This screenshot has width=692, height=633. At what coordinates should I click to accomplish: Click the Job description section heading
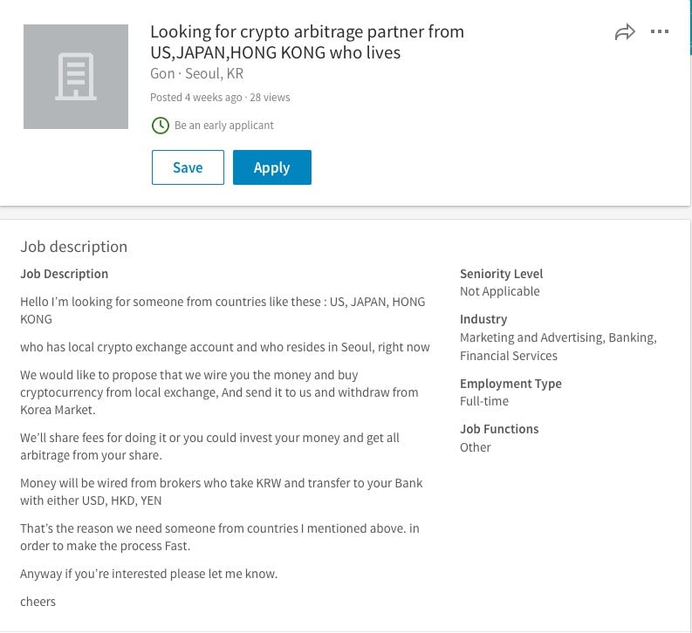[x=73, y=247]
